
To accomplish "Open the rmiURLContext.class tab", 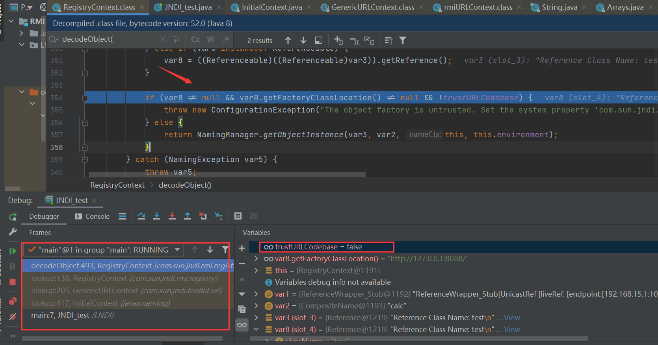I will (x=478, y=7).
